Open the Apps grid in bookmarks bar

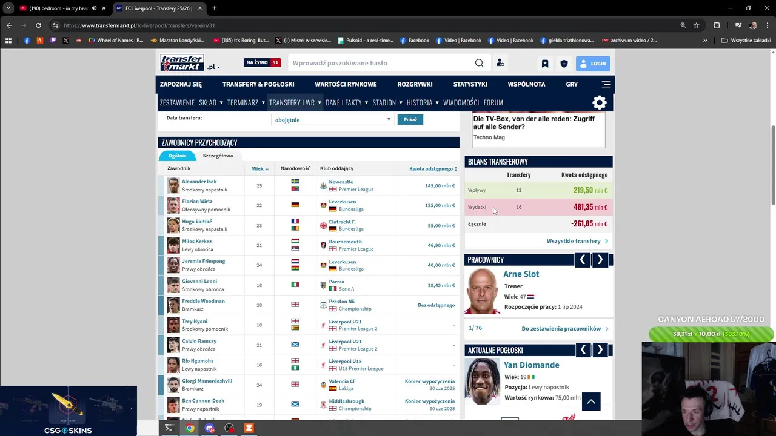click(x=8, y=41)
